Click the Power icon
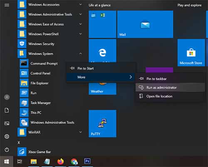The width and height of the screenshot is (208, 167). coord(7,150)
